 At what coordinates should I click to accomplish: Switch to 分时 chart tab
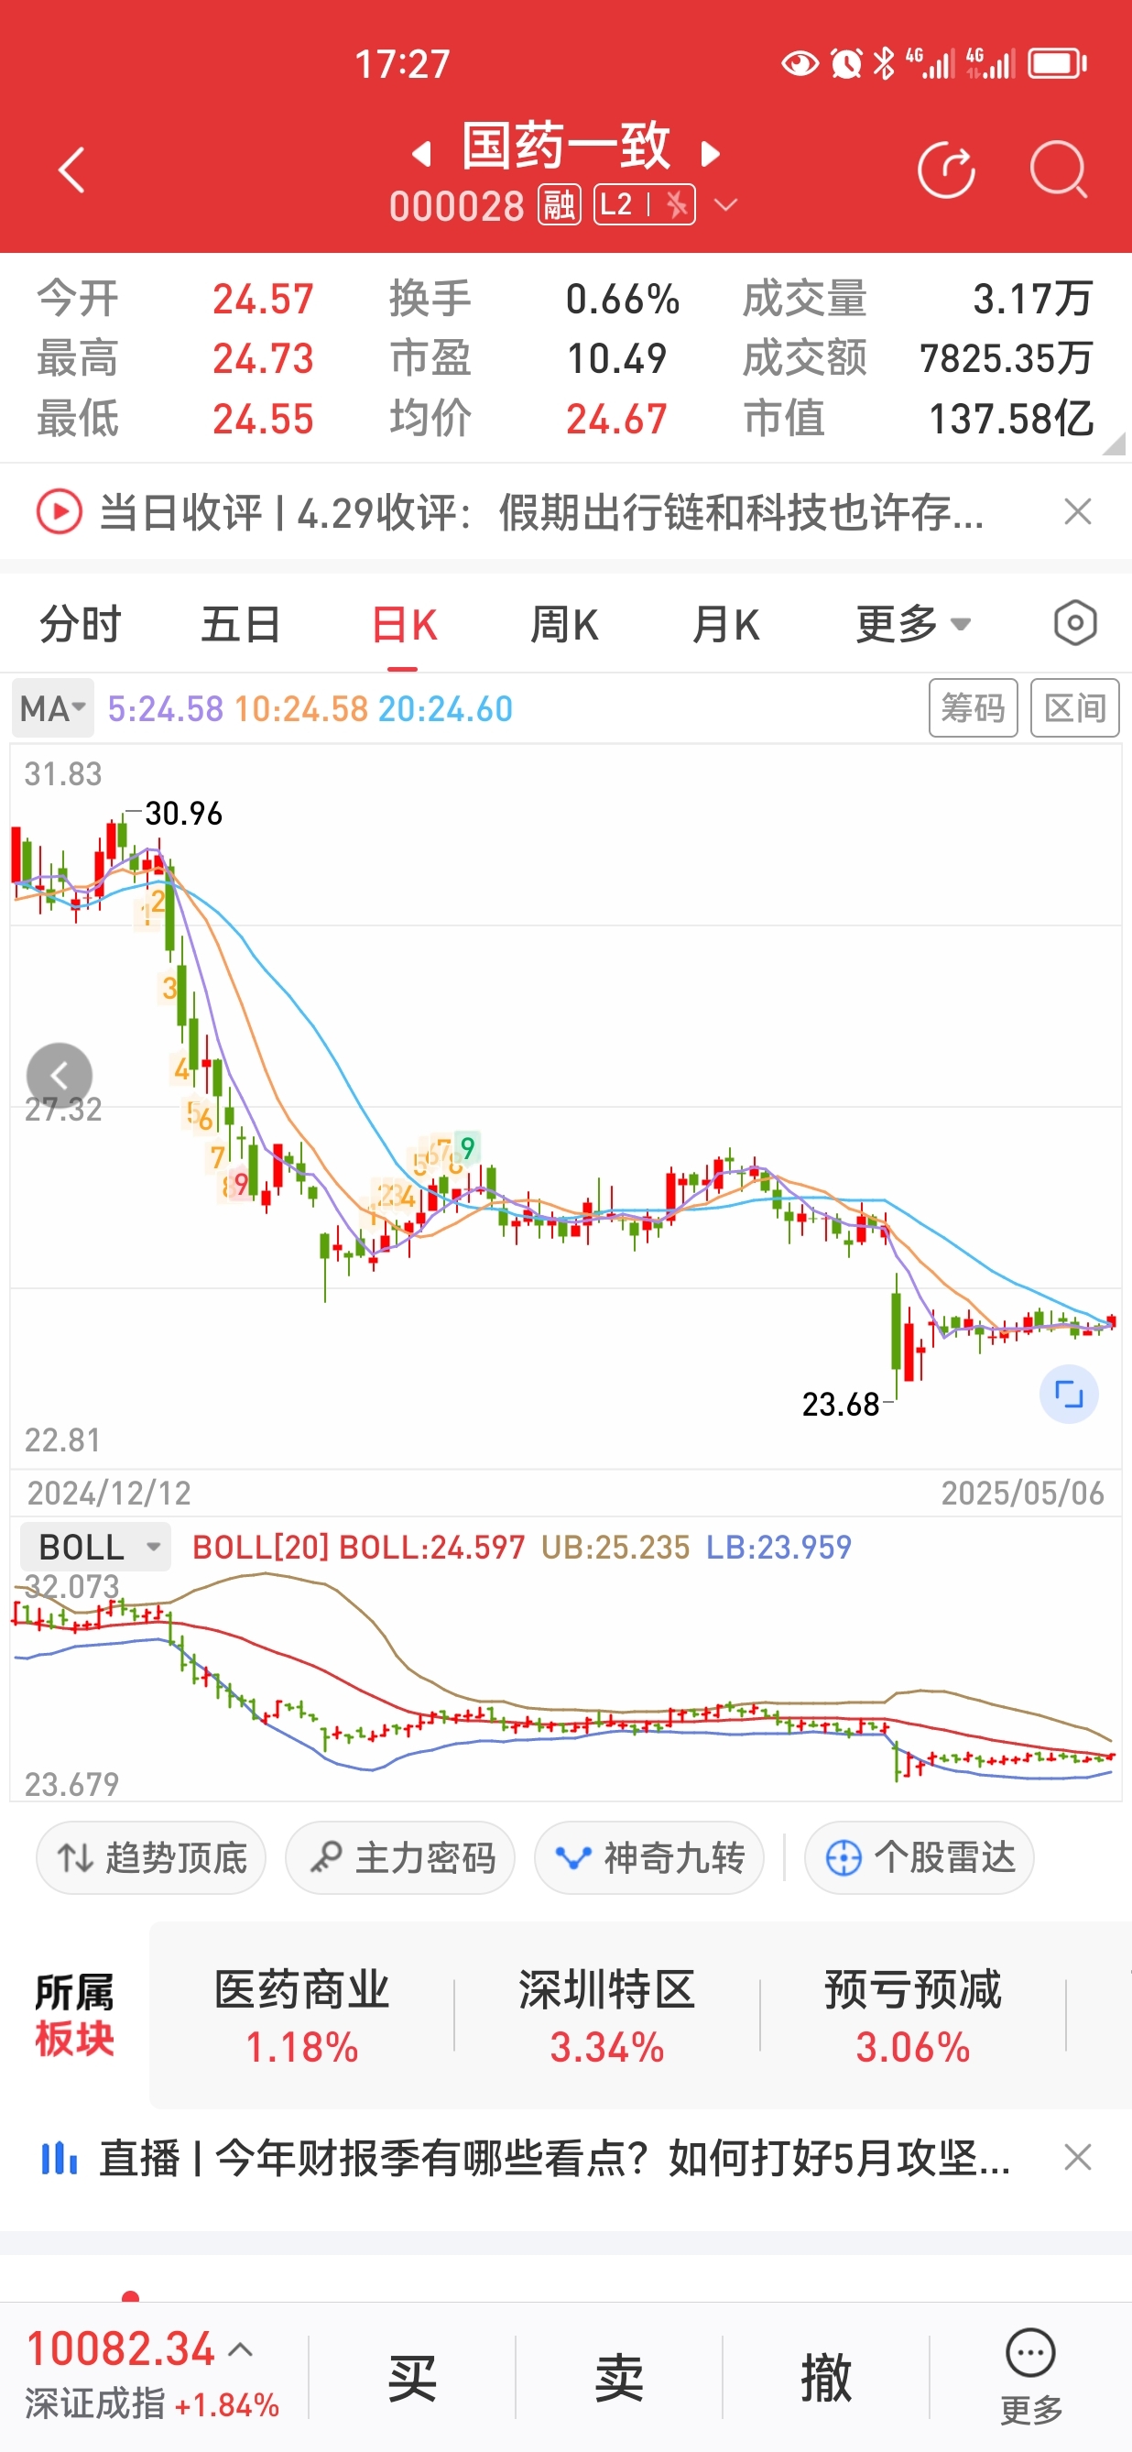point(80,624)
